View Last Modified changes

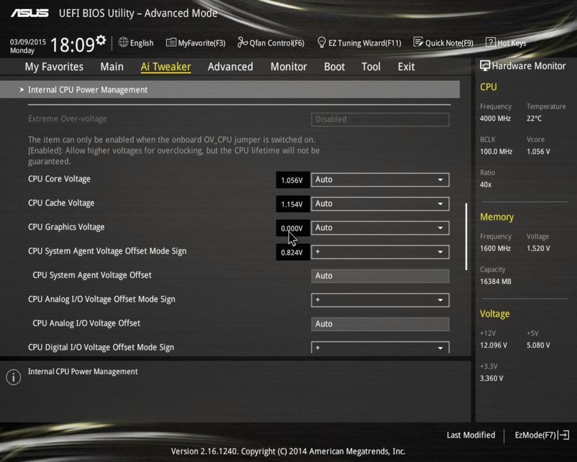point(471,435)
